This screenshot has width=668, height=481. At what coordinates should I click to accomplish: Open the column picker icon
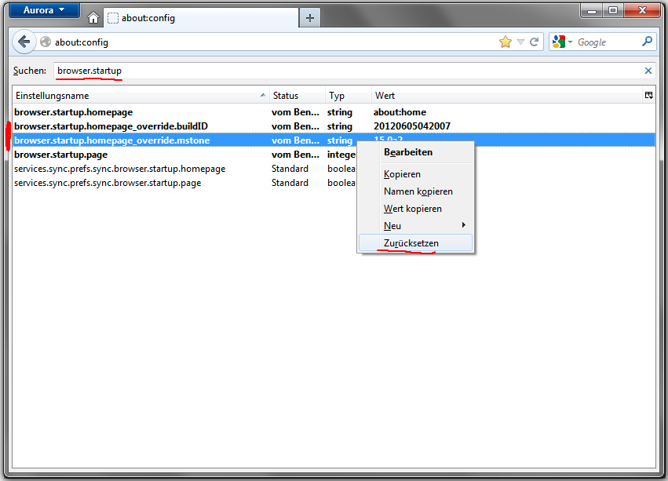click(x=649, y=96)
